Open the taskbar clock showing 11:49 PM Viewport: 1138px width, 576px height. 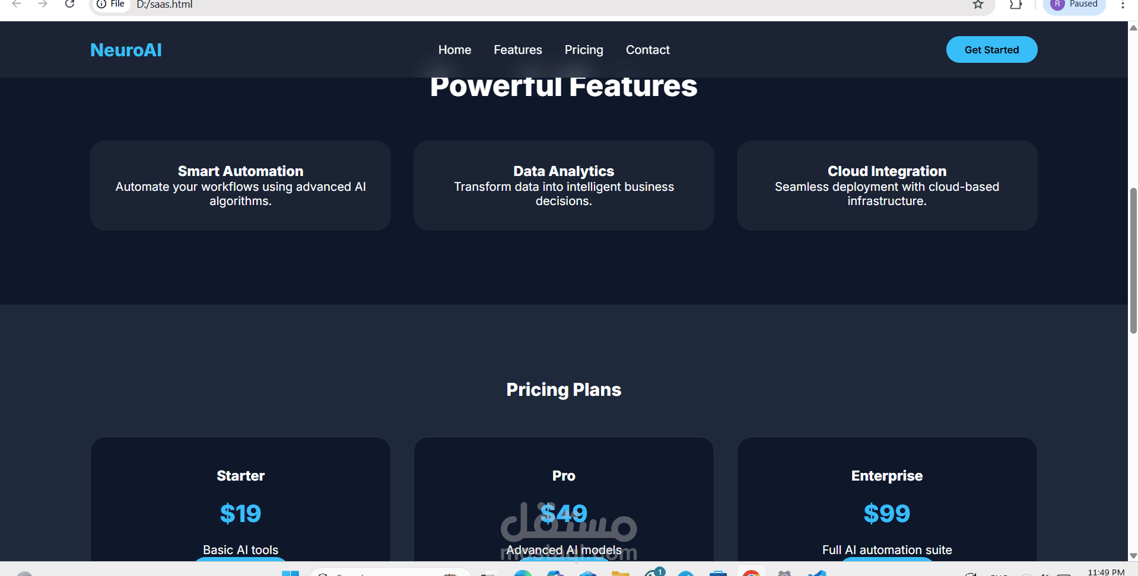pyautogui.click(x=1106, y=572)
